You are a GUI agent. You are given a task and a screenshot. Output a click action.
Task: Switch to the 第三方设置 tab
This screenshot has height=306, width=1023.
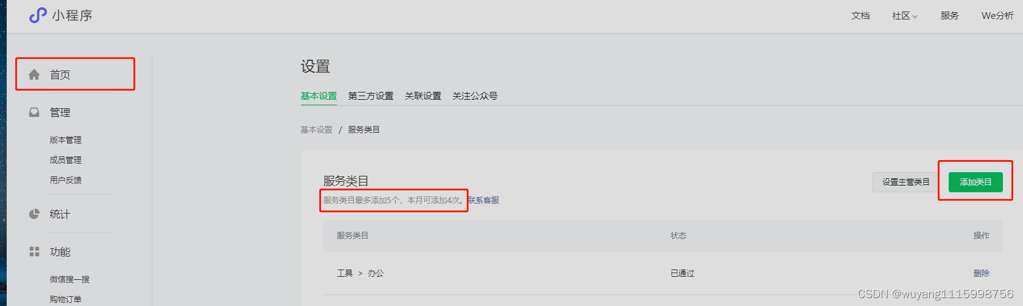(370, 96)
